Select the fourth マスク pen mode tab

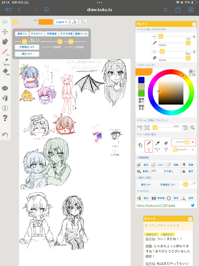[x=66, y=34]
